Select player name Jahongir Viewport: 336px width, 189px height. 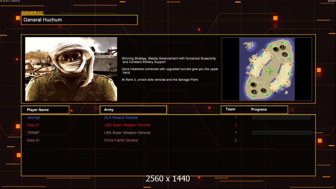34,117
